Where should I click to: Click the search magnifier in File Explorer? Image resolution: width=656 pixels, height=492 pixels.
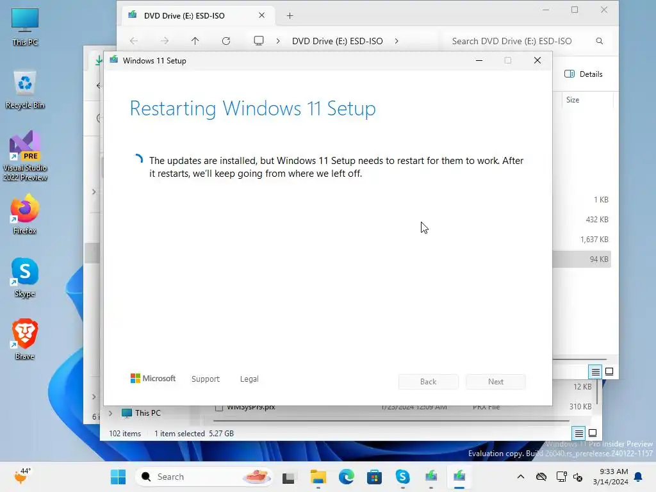(x=599, y=41)
